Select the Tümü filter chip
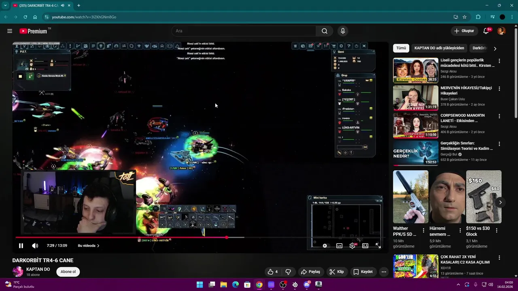The height and width of the screenshot is (291, 518). point(401,48)
